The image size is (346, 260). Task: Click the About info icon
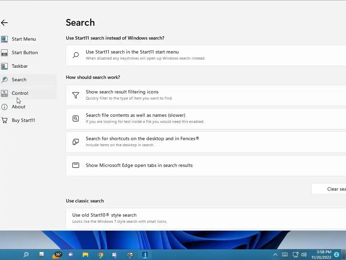coord(4,107)
